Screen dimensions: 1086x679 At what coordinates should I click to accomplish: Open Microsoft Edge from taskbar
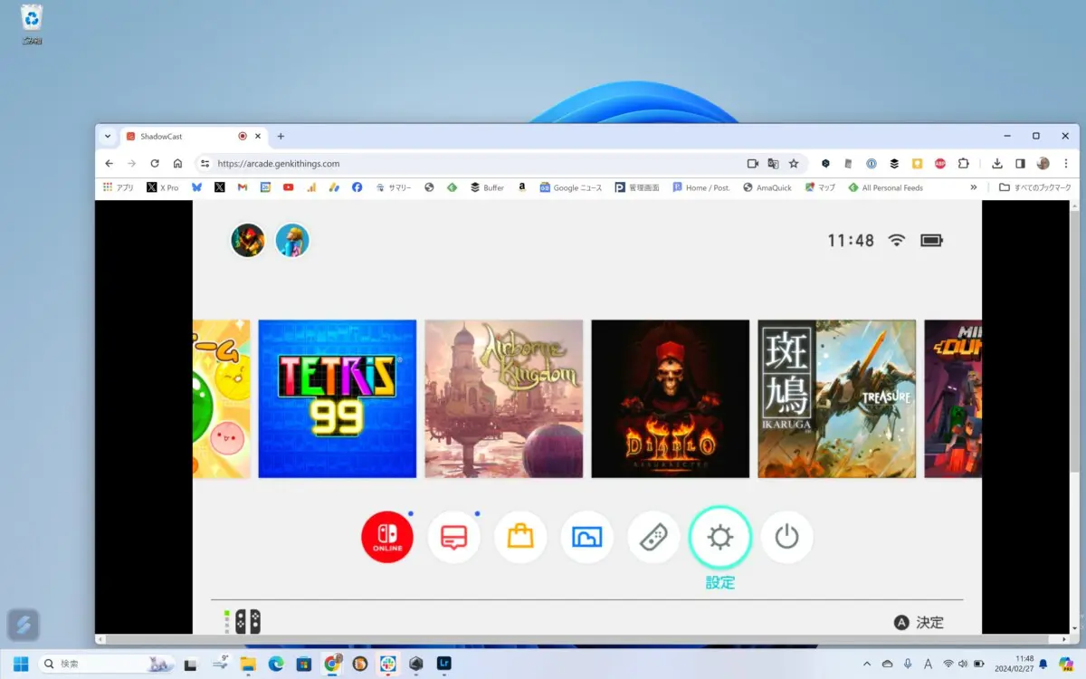tap(276, 664)
